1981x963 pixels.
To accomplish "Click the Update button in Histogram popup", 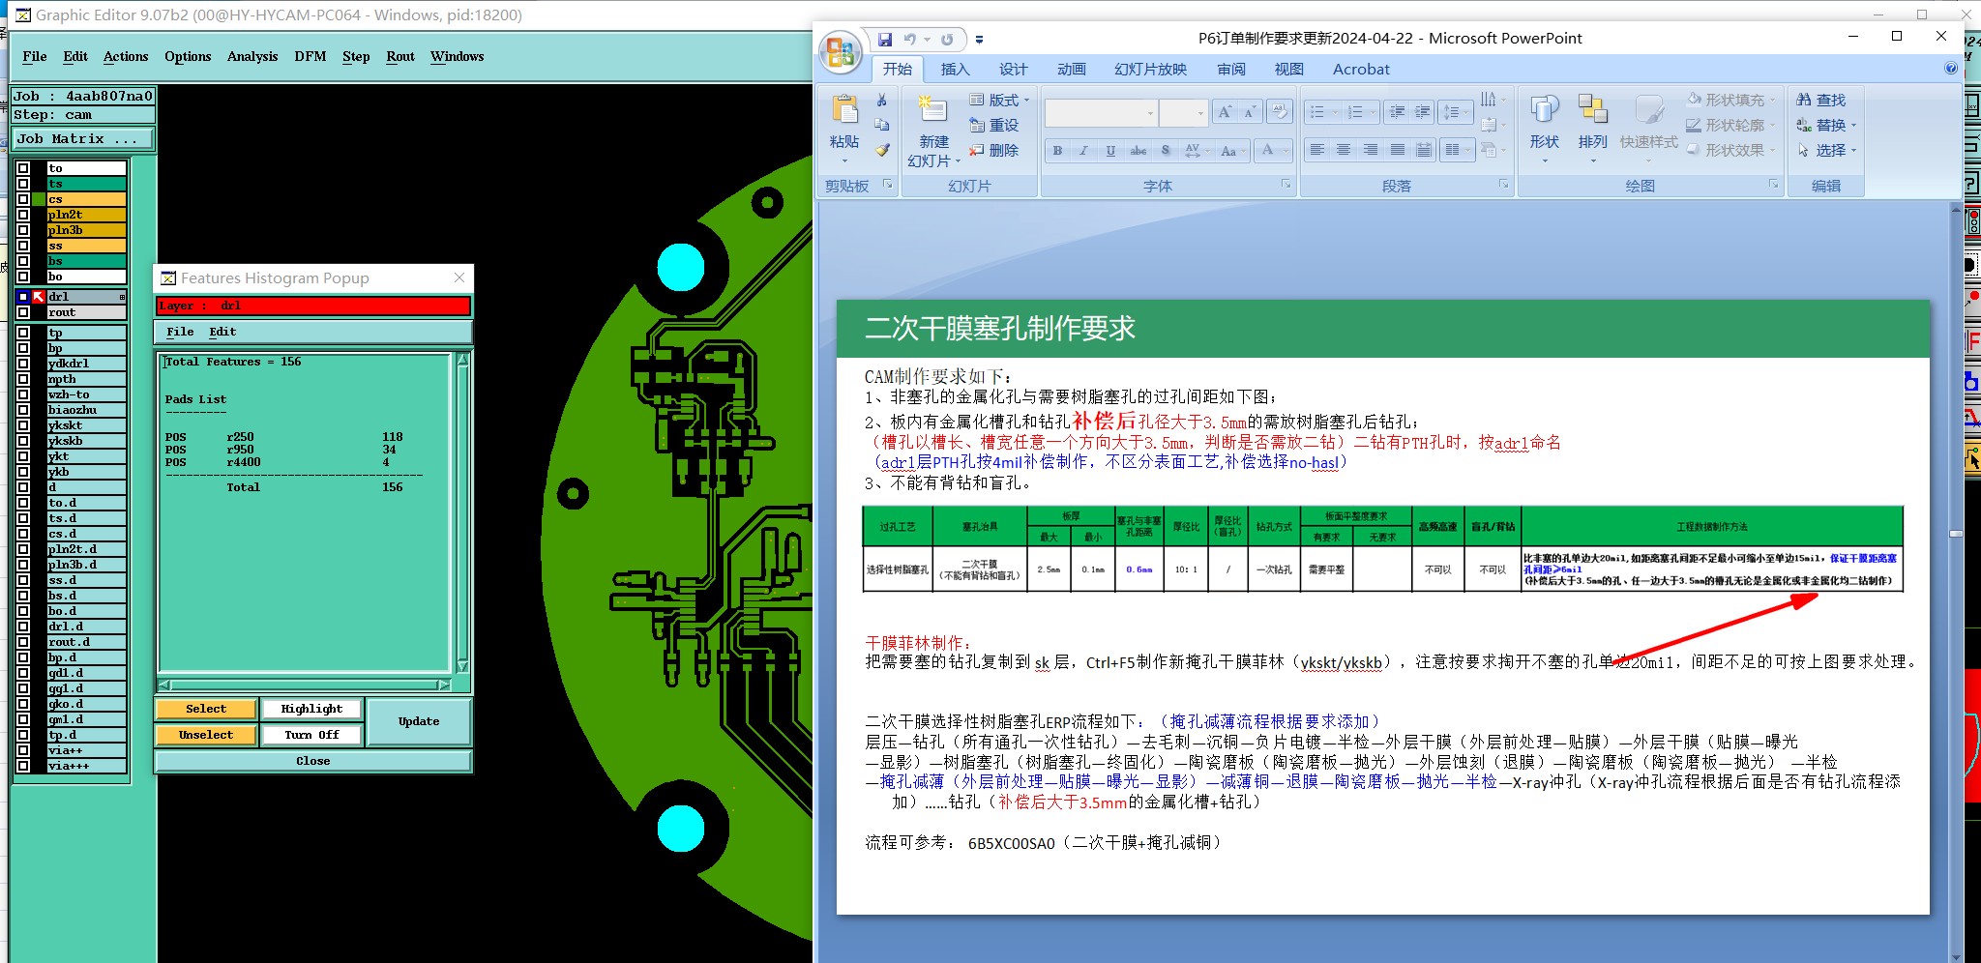I will [419, 721].
